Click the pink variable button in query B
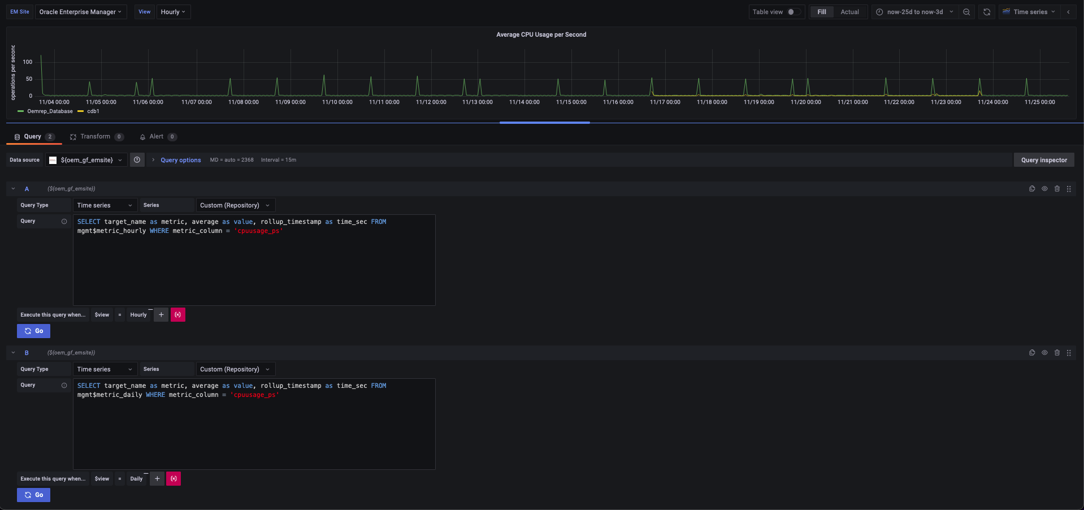Image resolution: width=1084 pixels, height=510 pixels. [x=174, y=479]
